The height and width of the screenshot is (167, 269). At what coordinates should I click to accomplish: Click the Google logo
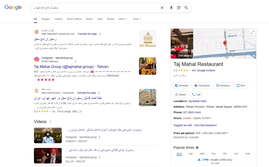click(13, 7)
